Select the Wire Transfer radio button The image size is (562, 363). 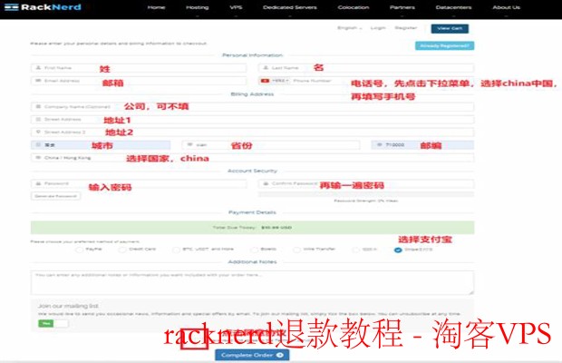296,250
